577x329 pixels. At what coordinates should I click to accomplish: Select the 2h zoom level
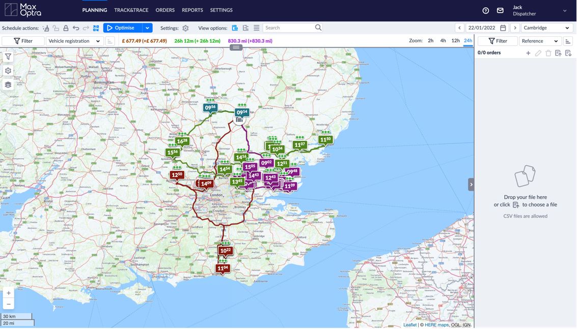tap(430, 41)
